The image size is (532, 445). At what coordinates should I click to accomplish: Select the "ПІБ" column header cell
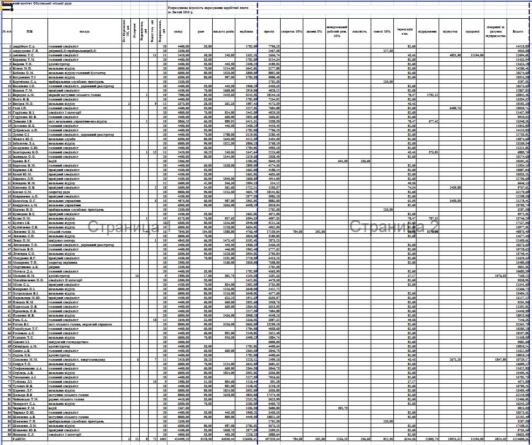click(x=29, y=31)
